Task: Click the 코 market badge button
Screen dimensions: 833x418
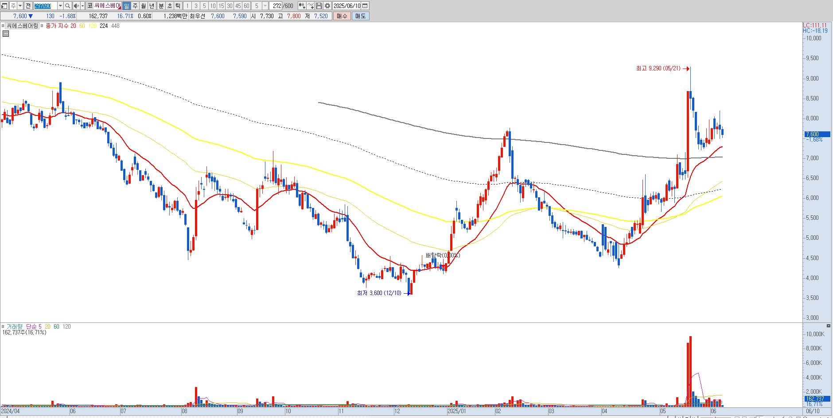Action: [90, 6]
